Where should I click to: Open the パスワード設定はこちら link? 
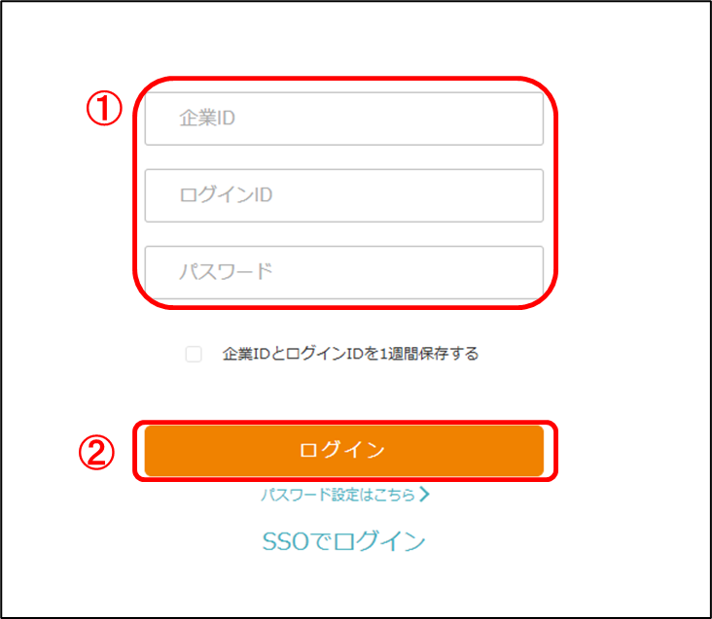point(345,495)
